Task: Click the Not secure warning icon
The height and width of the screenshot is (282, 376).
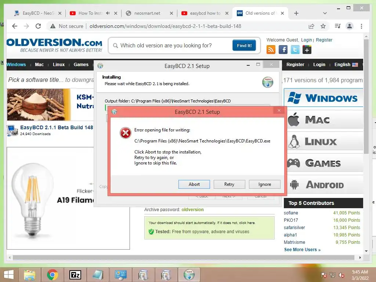Action: [53, 26]
